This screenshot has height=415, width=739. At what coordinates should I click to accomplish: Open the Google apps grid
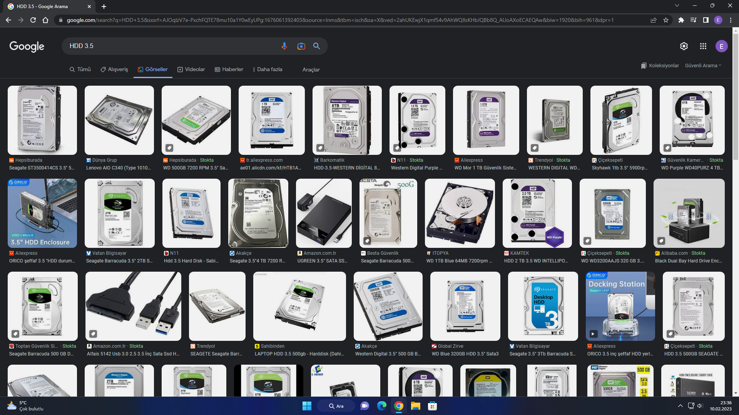click(x=703, y=46)
